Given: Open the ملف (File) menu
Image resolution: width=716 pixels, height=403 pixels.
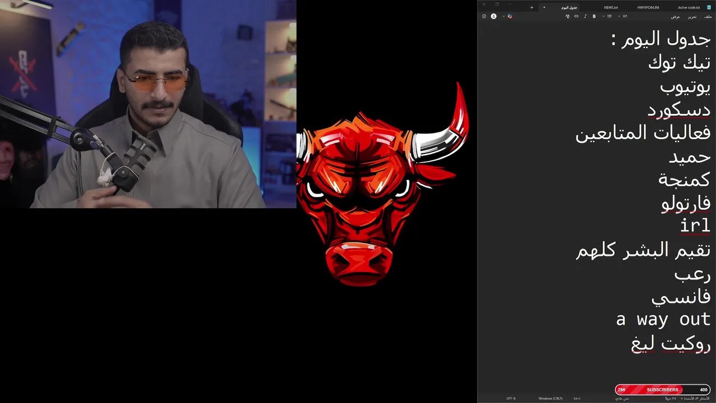Looking at the screenshot, I should pyautogui.click(x=708, y=17).
